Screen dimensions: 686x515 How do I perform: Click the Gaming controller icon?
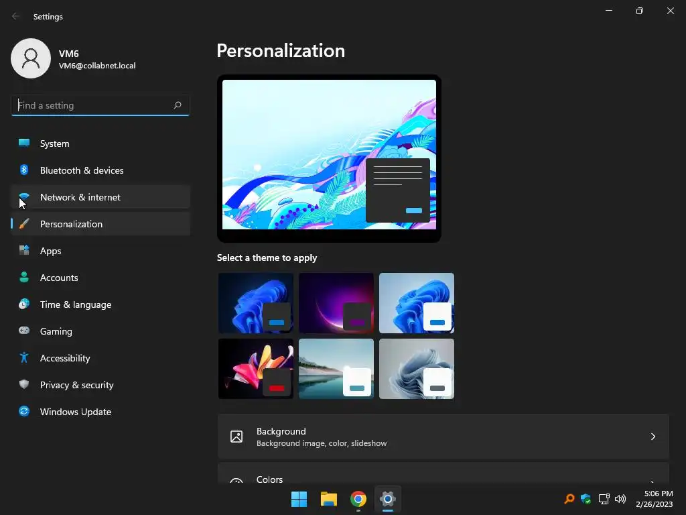tap(24, 331)
